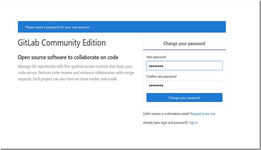The image size is (261, 150).
Task: Click the 'Manage Git repositories' description paragraph
Action: coord(76,73)
